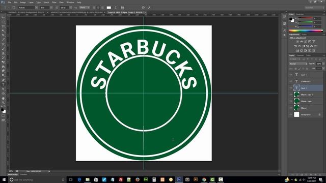Open layer Opacity dropdown
The width and height of the screenshot is (326, 183).
click(x=323, y=64)
